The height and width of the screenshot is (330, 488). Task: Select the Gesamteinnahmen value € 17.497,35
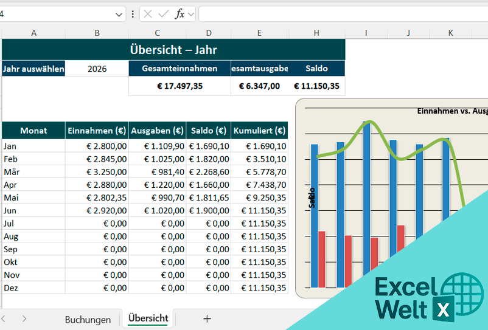click(x=180, y=86)
